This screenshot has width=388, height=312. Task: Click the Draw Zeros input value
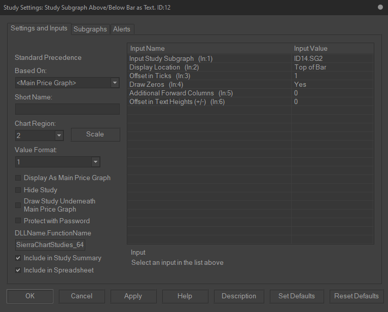[x=332, y=85]
